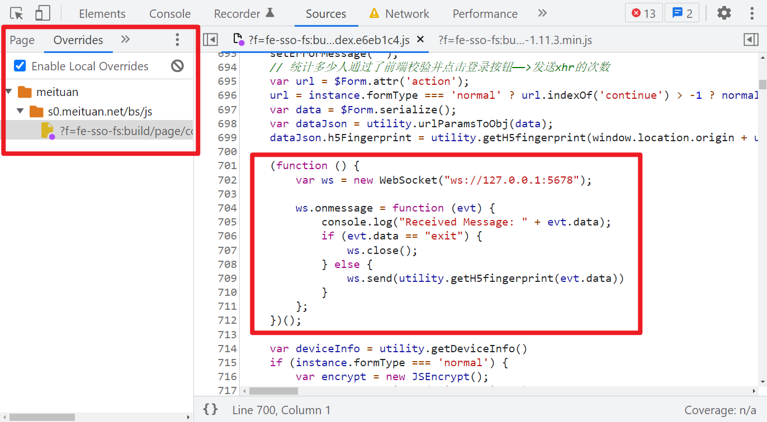
Task: Open DevTools settings gear
Action: point(724,13)
